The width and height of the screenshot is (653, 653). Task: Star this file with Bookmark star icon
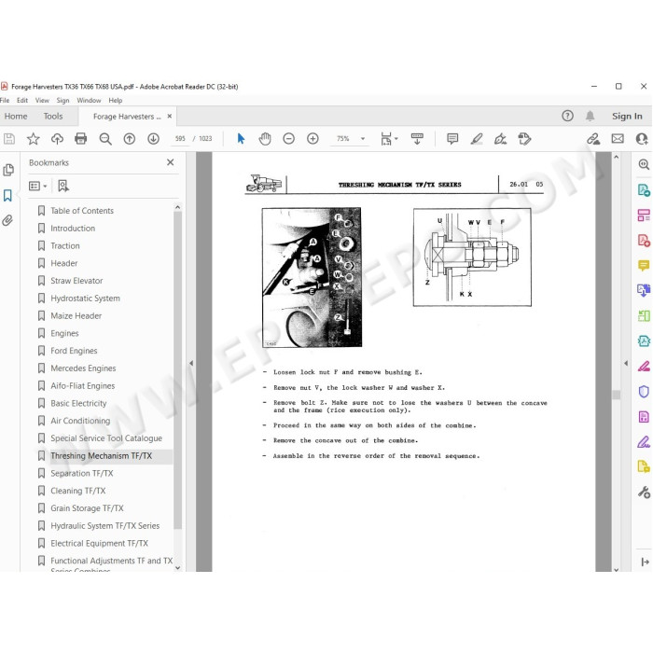[x=33, y=139]
